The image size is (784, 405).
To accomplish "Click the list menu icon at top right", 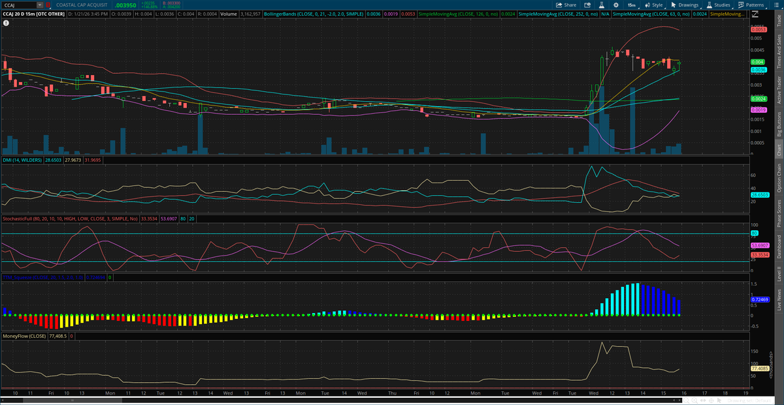I will 777,5.
